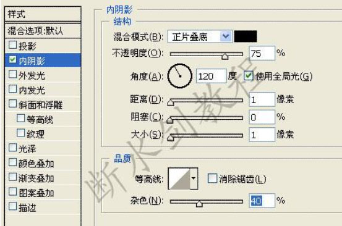Enable the 颜色叠加 color overlay checkbox
The width and height of the screenshot is (342, 226).
(12, 162)
